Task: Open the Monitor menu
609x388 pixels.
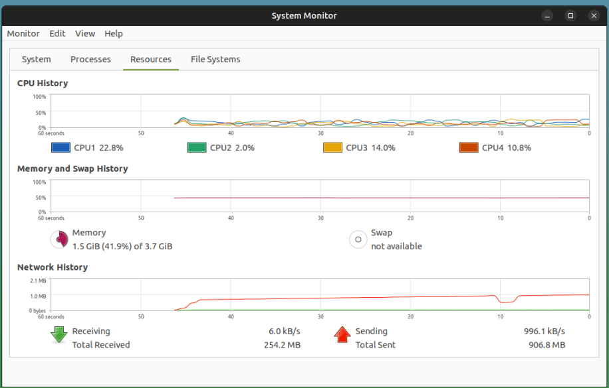Action: click(23, 33)
